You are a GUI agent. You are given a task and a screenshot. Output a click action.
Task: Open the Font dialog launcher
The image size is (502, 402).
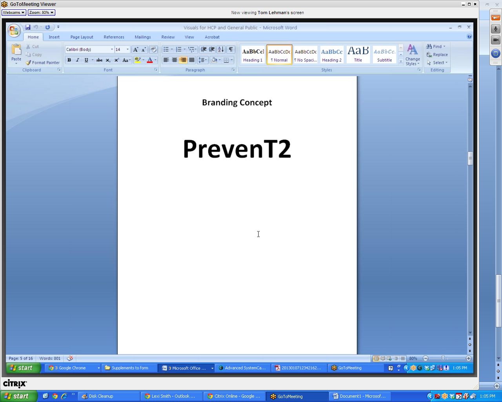pos(156,70)
